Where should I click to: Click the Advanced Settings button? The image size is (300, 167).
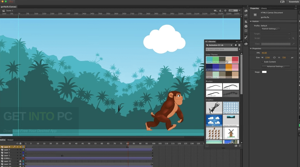(x=276, y=66)
